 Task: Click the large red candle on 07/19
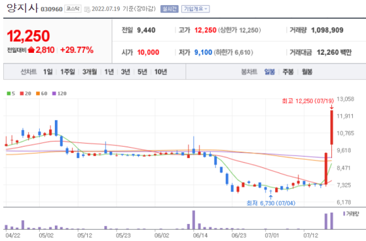tap(331, 128)
